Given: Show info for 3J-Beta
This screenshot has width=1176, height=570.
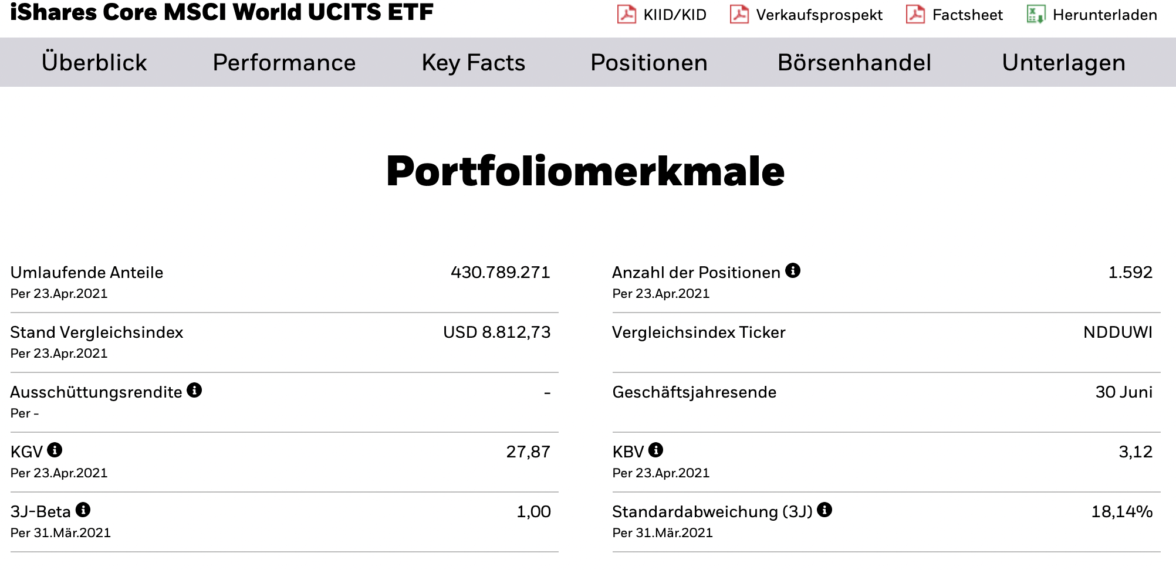Looking at the screenshot, I should 83,510.
